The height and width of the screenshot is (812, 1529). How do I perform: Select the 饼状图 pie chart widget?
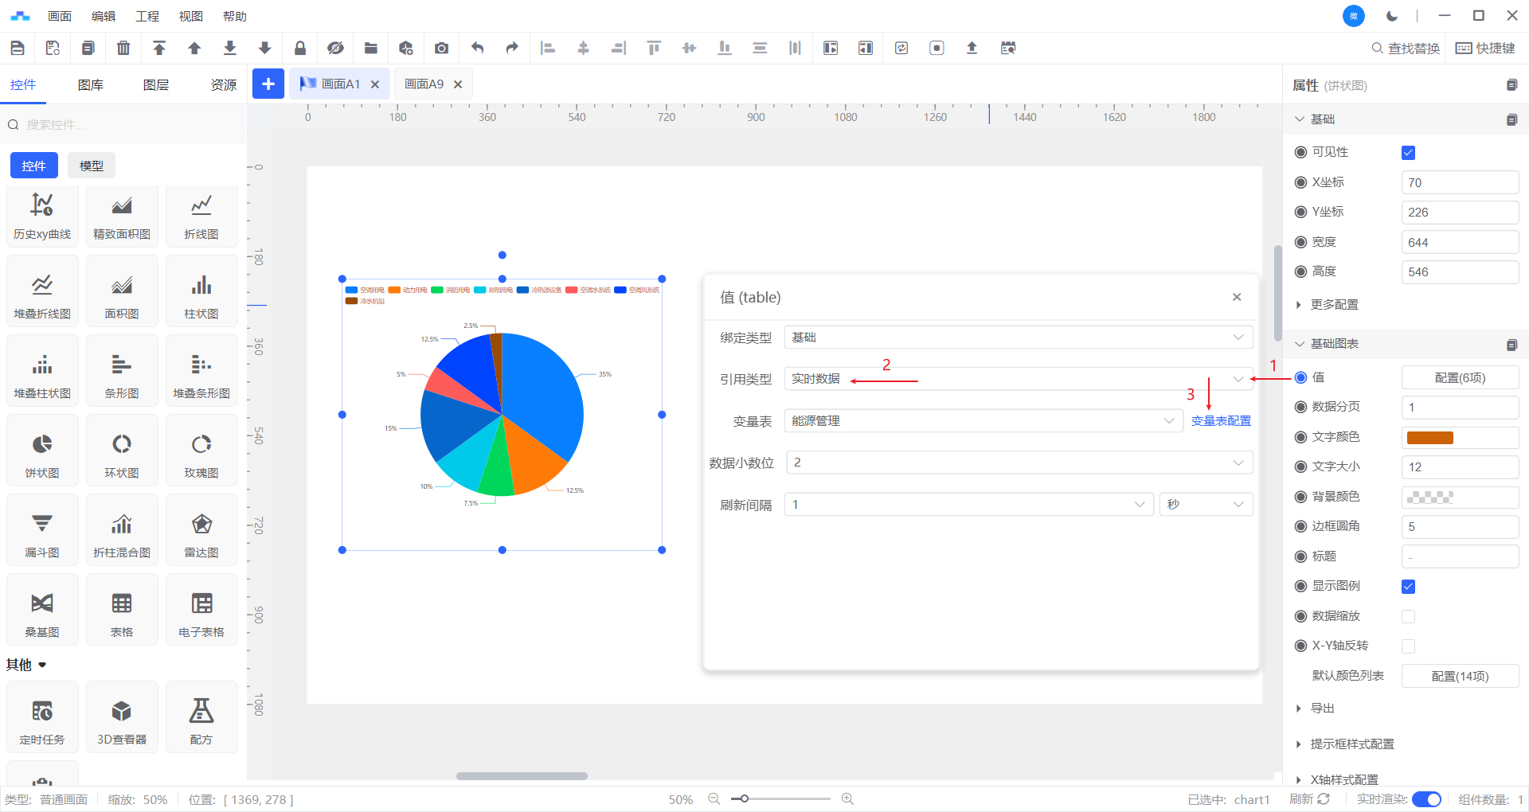point(42,451)
